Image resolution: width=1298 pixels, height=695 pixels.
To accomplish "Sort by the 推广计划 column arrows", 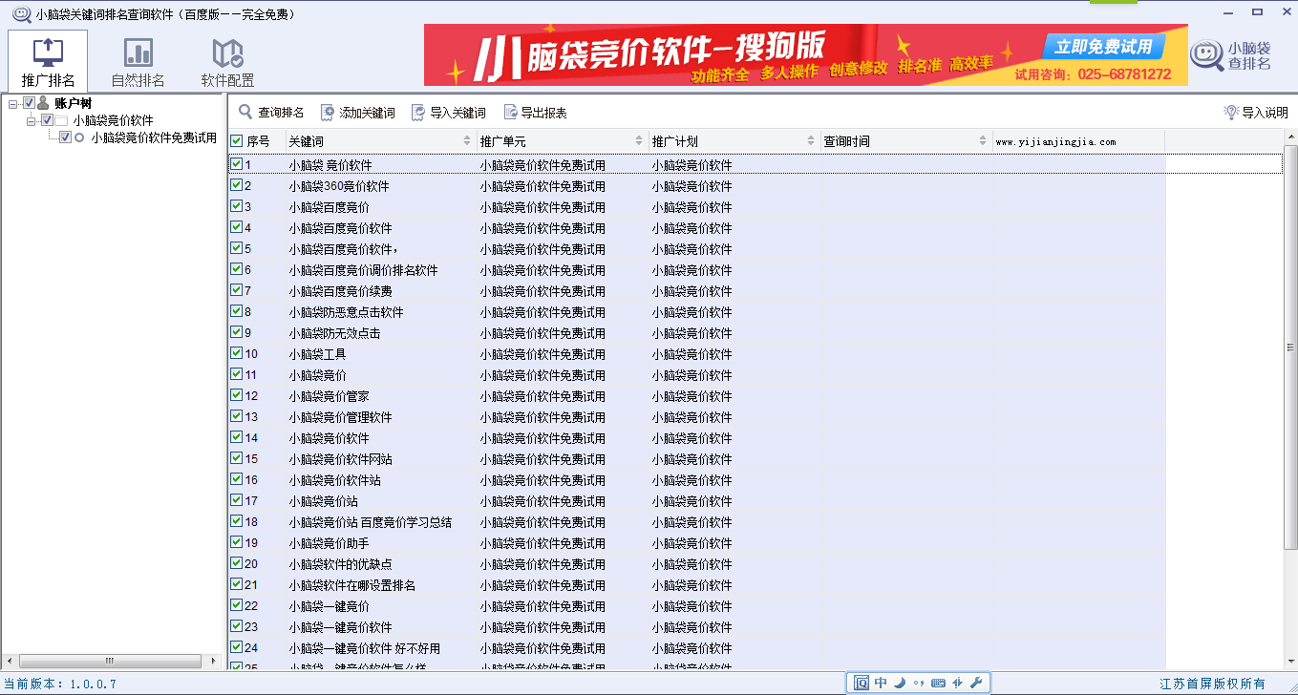I will 811,141.
